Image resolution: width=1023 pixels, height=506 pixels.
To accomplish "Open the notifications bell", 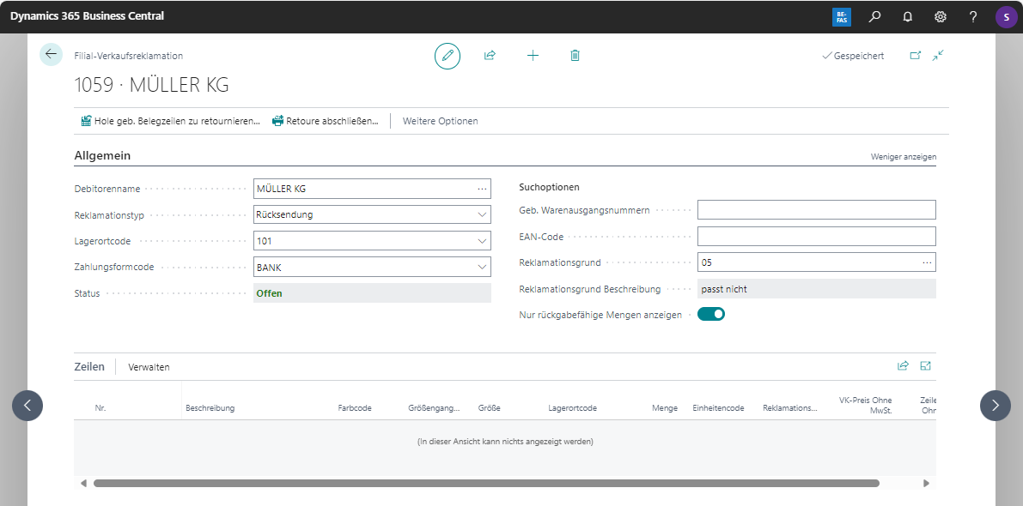I will (x=907, y=16).
